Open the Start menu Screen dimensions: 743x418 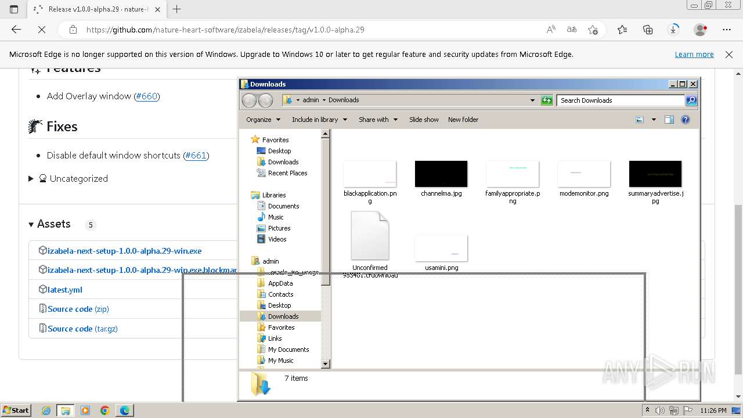(16, 410)
